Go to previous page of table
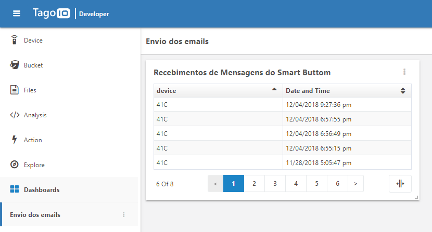The height and width of the screenshot is (232, 432). pos(215,184)
